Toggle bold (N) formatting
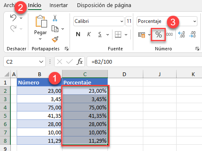This screenshot has width=202, height=151. point(78,34)
